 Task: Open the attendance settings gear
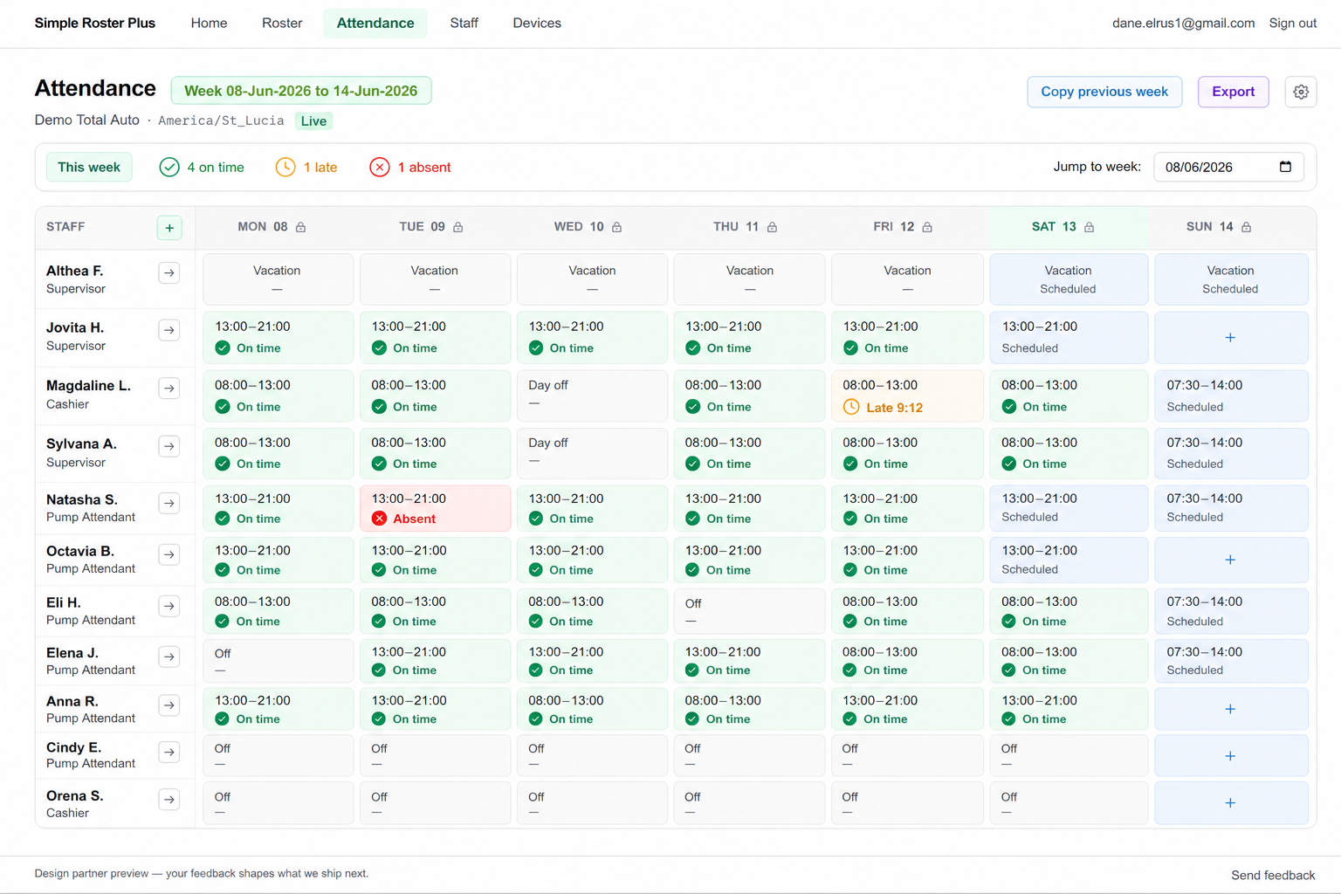1301,92
